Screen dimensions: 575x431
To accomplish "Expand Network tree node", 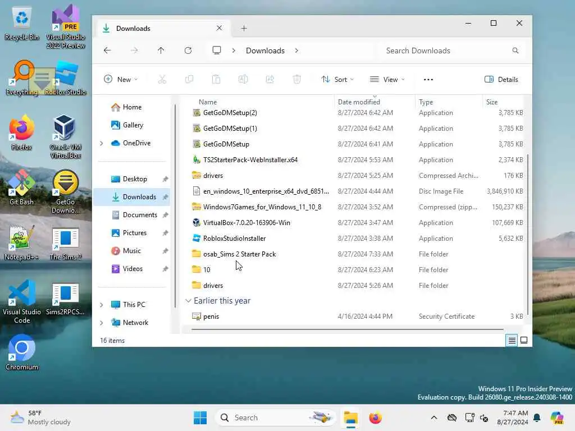I will tap(102, 323).
